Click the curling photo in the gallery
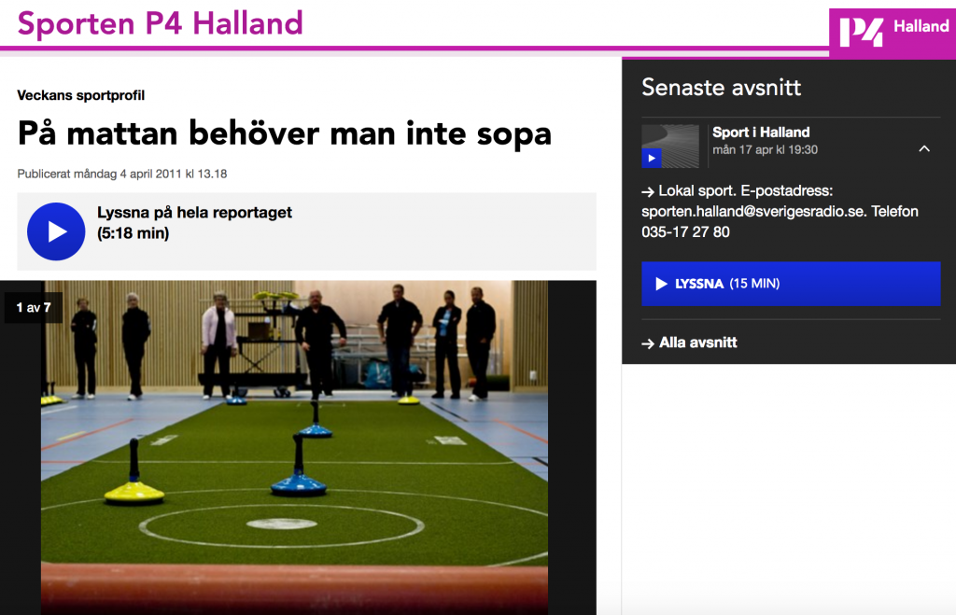The image size is (956, 615). point(294,447)
